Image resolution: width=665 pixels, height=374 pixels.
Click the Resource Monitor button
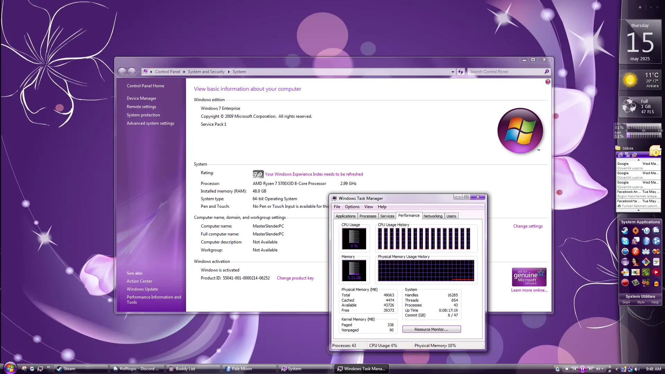[x=431, y=329]
